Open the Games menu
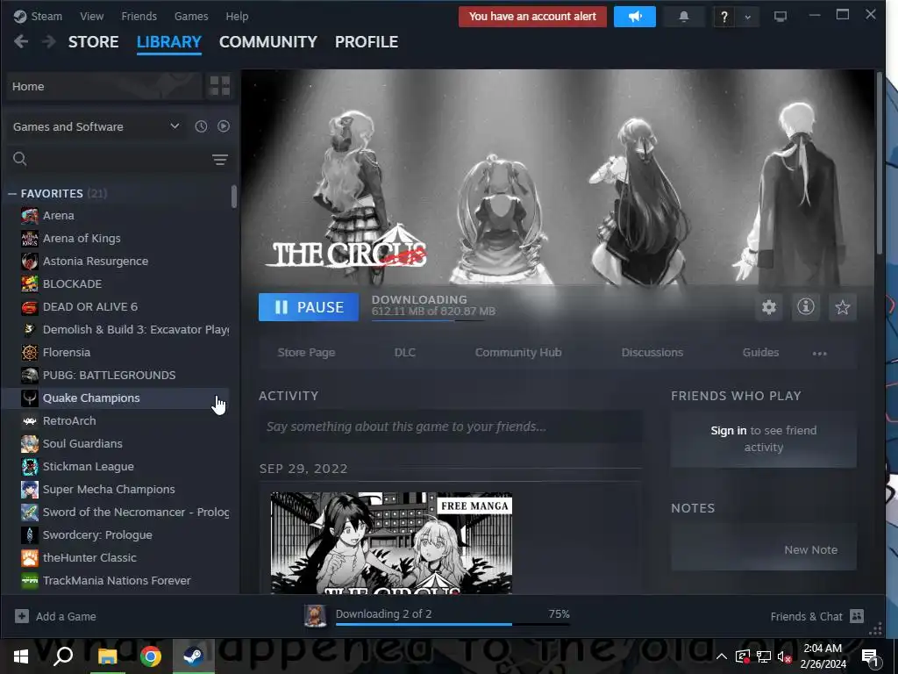Viewport: 898px width, 674px height. coord(191,17)
